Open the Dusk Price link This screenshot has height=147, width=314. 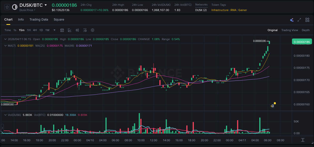point(27,10)
